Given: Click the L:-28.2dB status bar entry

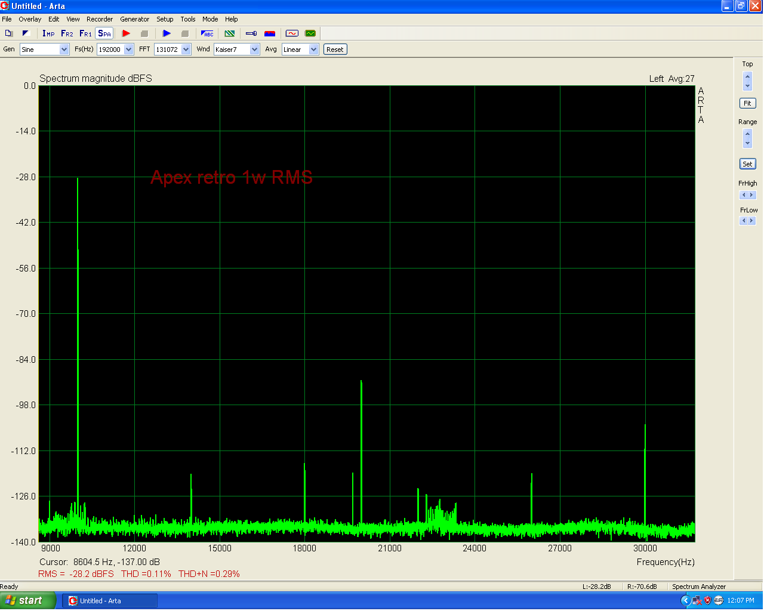Looking at the screenshot, I should [597, 587].
